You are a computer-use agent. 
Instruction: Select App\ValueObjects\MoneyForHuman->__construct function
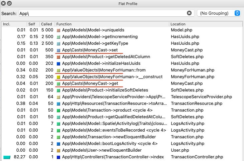[x=112, y=77]
